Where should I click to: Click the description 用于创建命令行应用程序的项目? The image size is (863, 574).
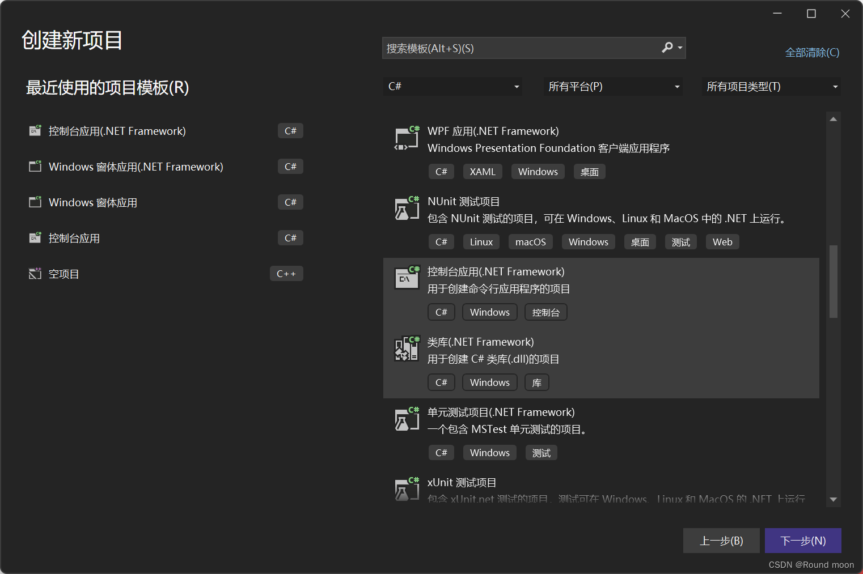[498, 288]
